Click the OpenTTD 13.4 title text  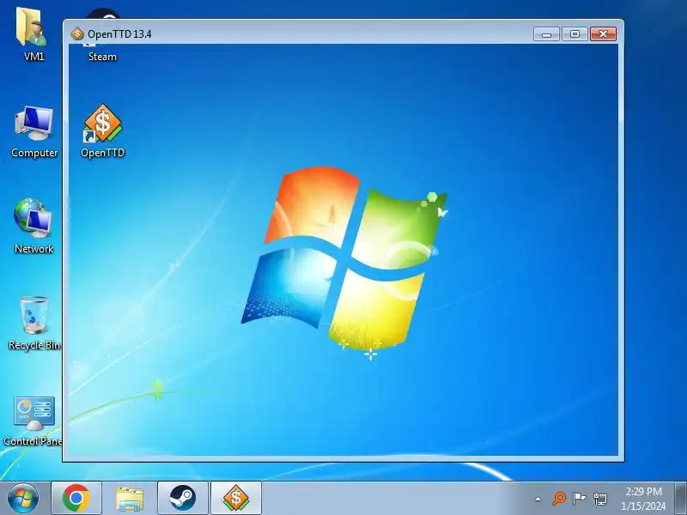[119, 33]
